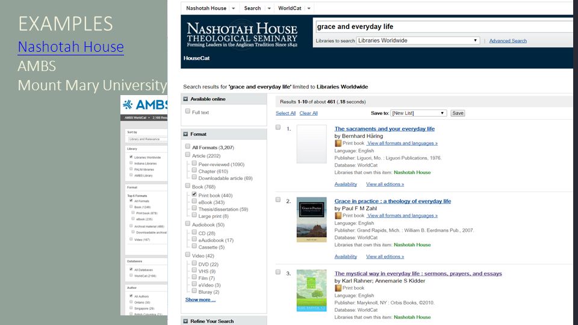578x325 pixels.
Task: Tick the Full text checkbox
Action: 188,111
